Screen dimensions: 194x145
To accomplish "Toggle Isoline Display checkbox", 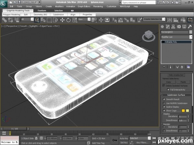I will (164, 107).
